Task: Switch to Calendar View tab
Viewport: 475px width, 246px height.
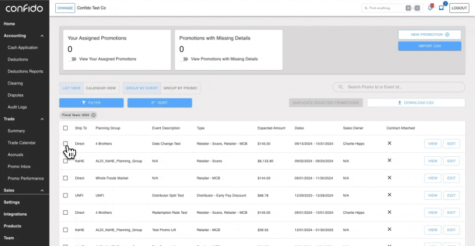Action: [x=101, y=88]
